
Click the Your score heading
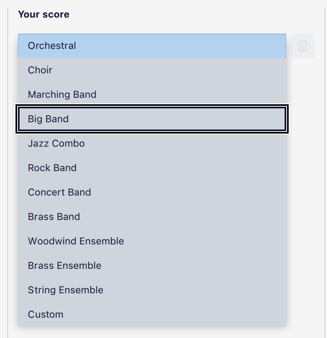click(x=44, y=14)
